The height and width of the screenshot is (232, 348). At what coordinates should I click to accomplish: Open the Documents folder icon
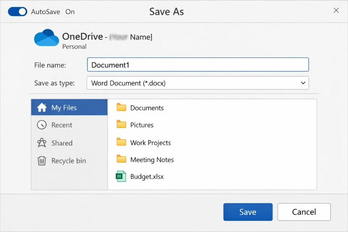(121, 107)
